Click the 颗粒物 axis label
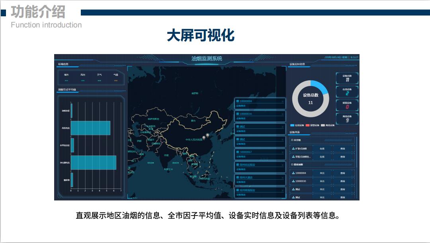430x243 pixels. tap(66, 180)
